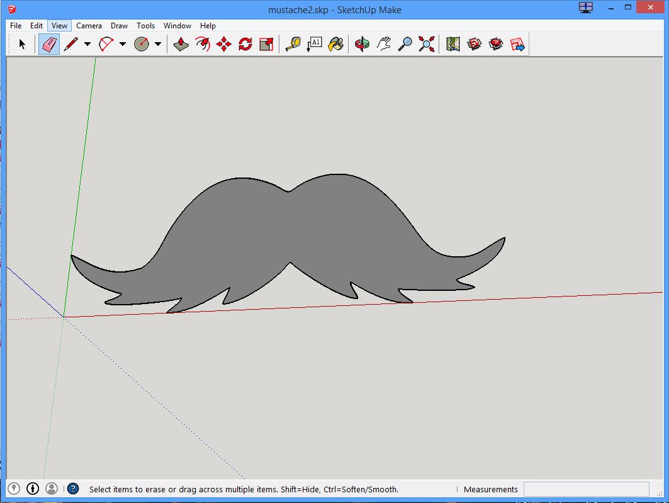Click the credits info status icon
This screenshot has width=669, height=503.
click(x=33, y=489)
